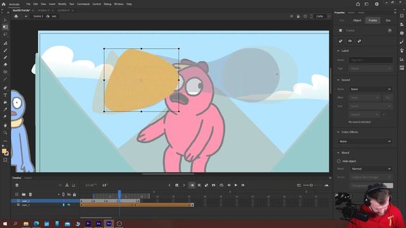
Task: Collapse the Blend section
Action: point(338,153)
